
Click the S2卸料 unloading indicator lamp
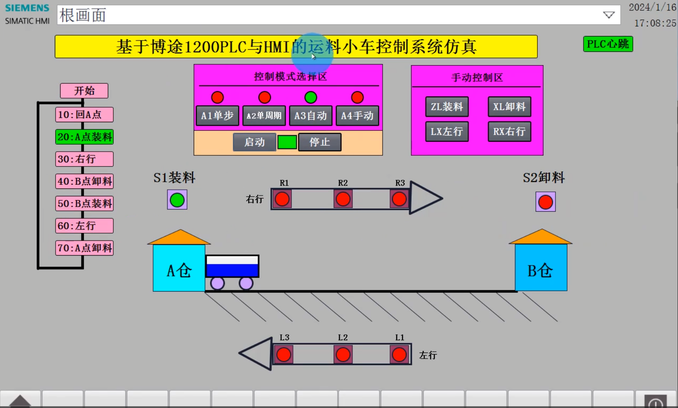[x=546, y=202]
